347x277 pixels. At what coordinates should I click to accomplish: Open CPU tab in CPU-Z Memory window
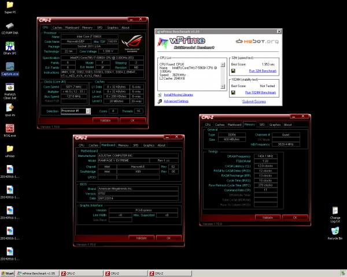point(208,125)
